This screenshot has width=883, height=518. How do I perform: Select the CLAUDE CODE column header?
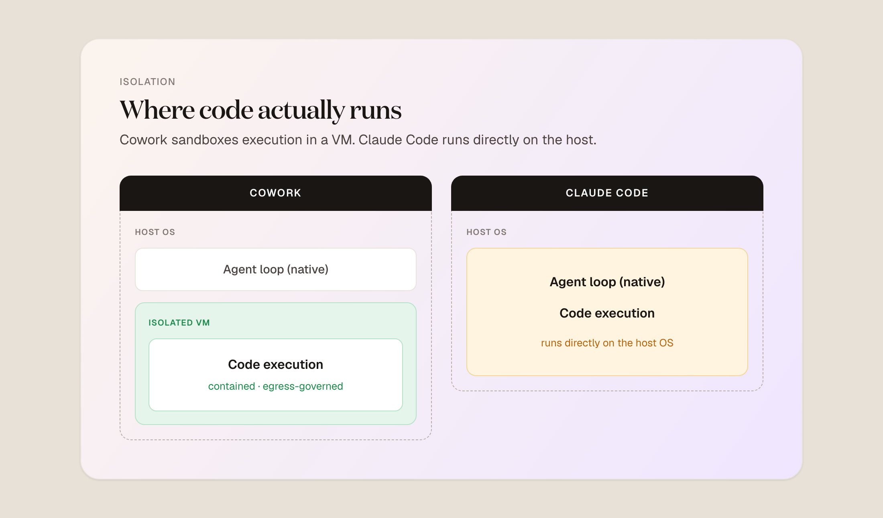[607, 193]
